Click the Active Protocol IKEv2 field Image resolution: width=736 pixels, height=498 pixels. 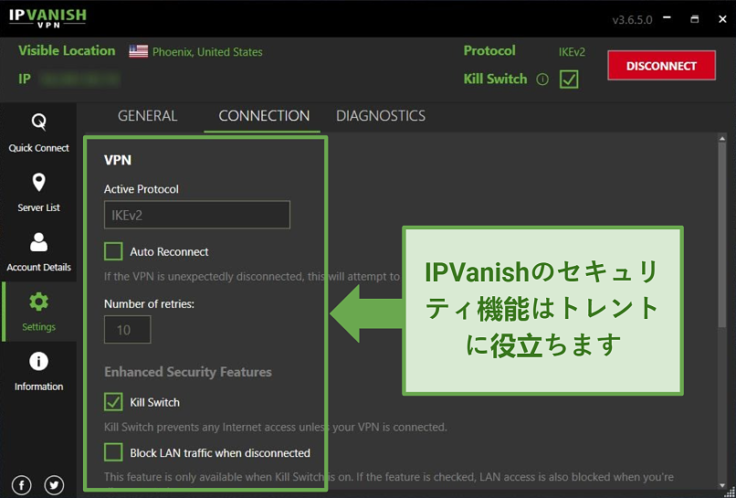pyautogui.click(x=197, y=215)
